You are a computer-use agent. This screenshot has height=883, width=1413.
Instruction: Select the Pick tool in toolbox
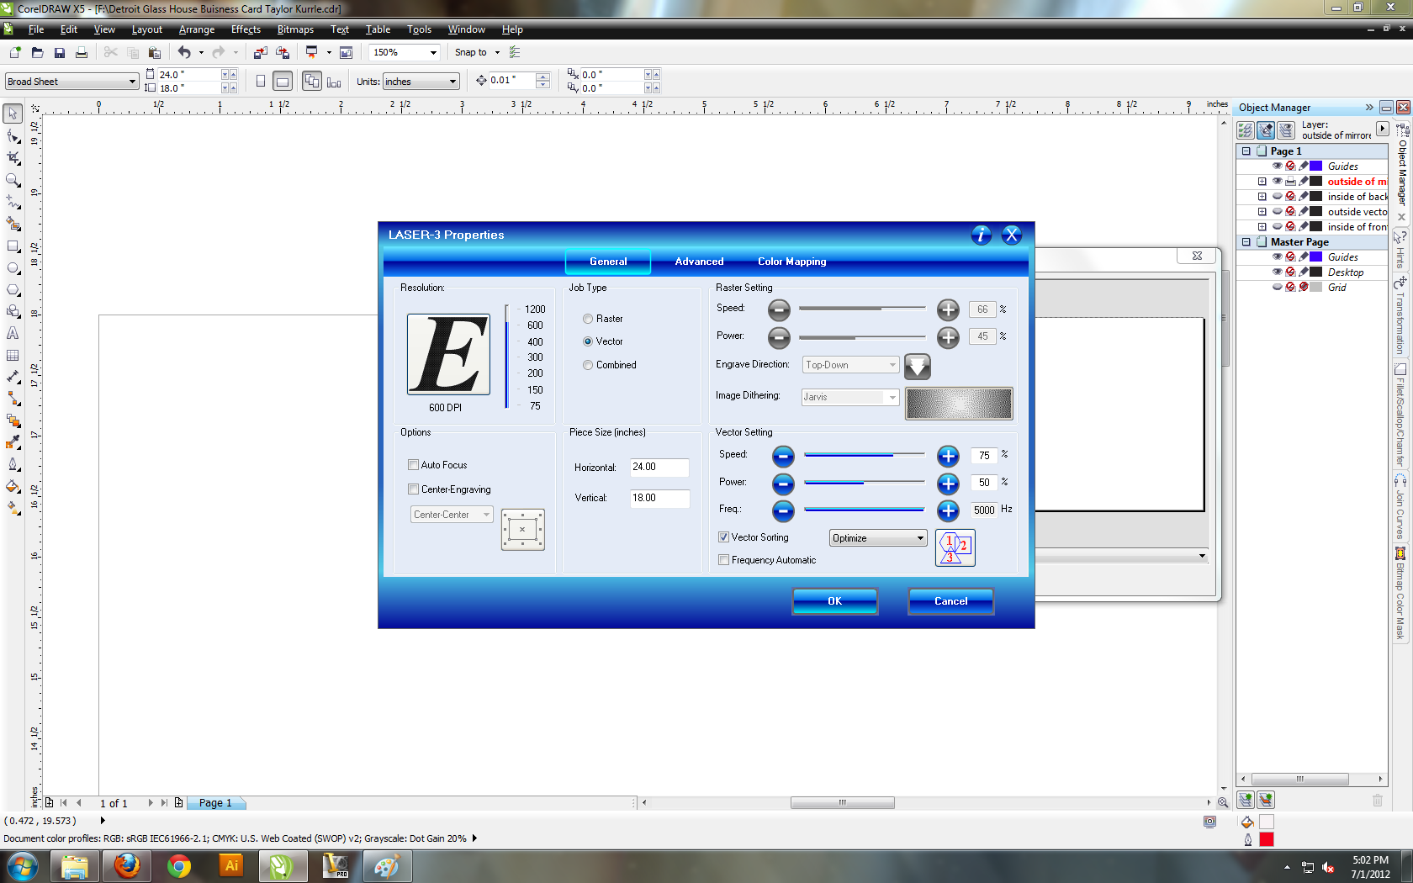[13, 113]
